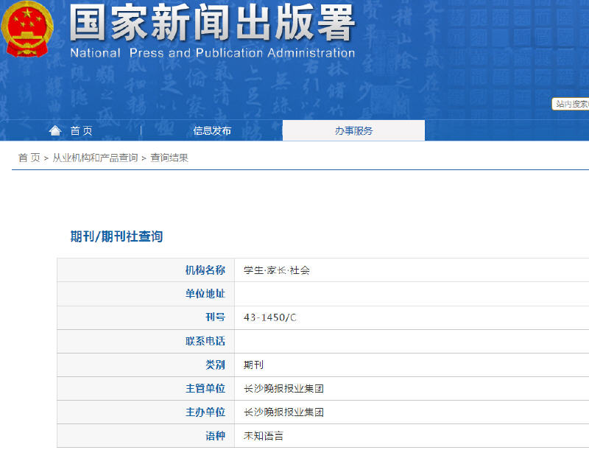Viewport: 589px width, 450px height.
Task: Click the home icon in navigation bar
Action: (x=55, y=130)
